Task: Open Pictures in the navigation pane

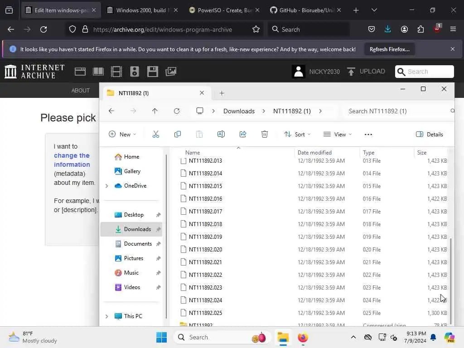Action: pyautogui.click(x=134, y=258)
